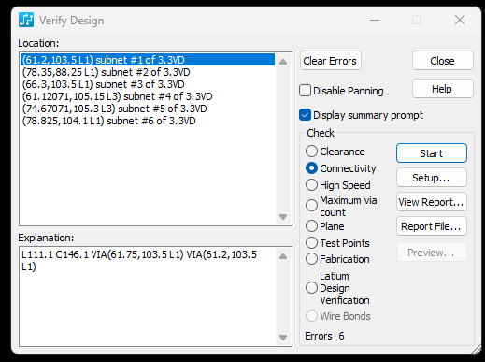Click Explanation box scroll up arrow
Viewport: 485px width, 362px height.
(x=283, y=256)
